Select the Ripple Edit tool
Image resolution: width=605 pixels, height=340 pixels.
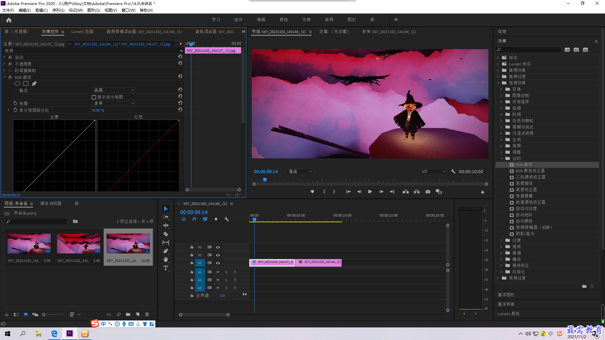[x=166, y=225]
